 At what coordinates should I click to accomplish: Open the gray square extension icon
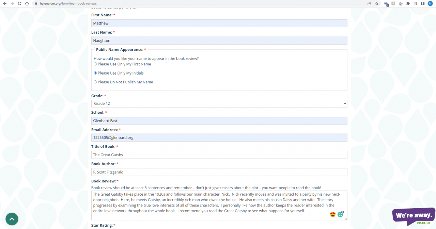point(393,3)
